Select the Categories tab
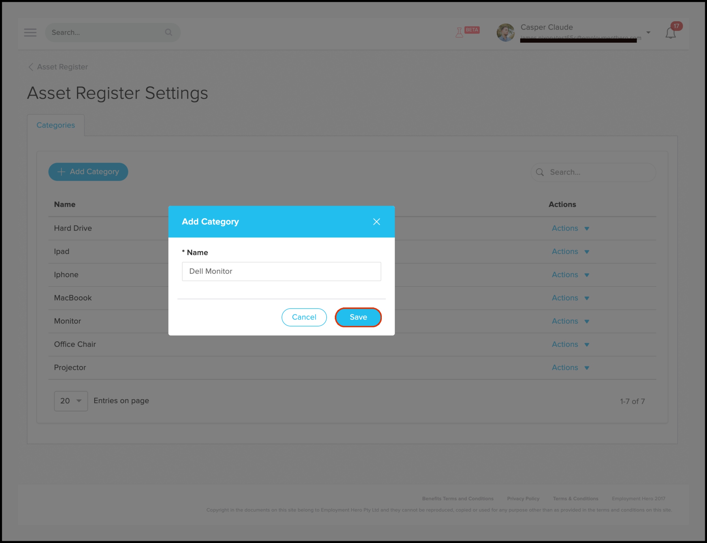Viewport: 707px width, 543px height. click(55, 125)
